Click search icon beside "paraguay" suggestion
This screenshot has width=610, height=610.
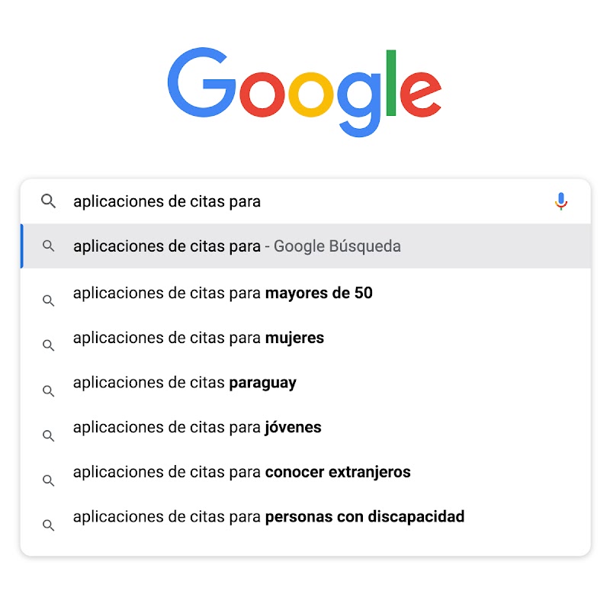click(x=49, y=390)
